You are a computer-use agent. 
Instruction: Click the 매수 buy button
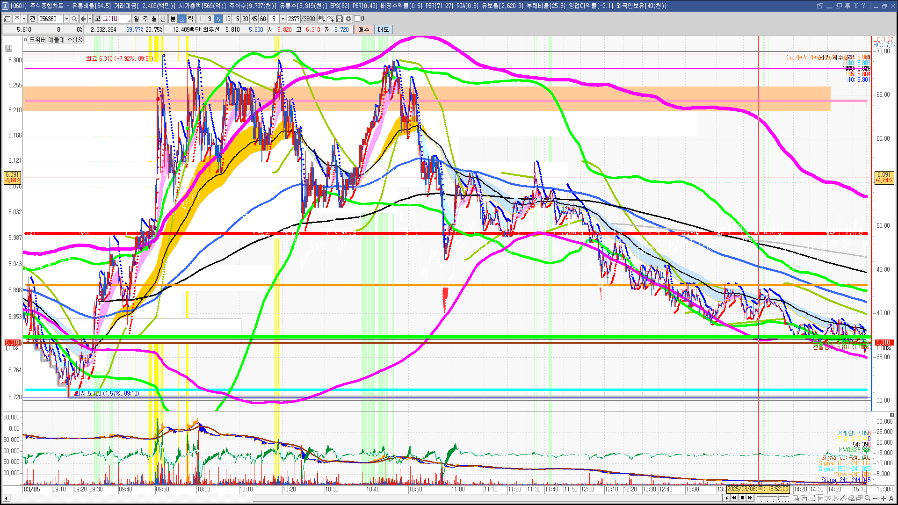click(x=364, y=29)
